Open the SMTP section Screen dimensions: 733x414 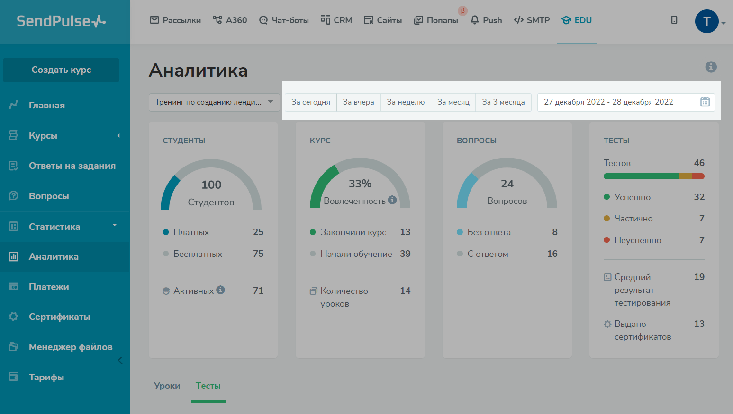tap(532, 20)
